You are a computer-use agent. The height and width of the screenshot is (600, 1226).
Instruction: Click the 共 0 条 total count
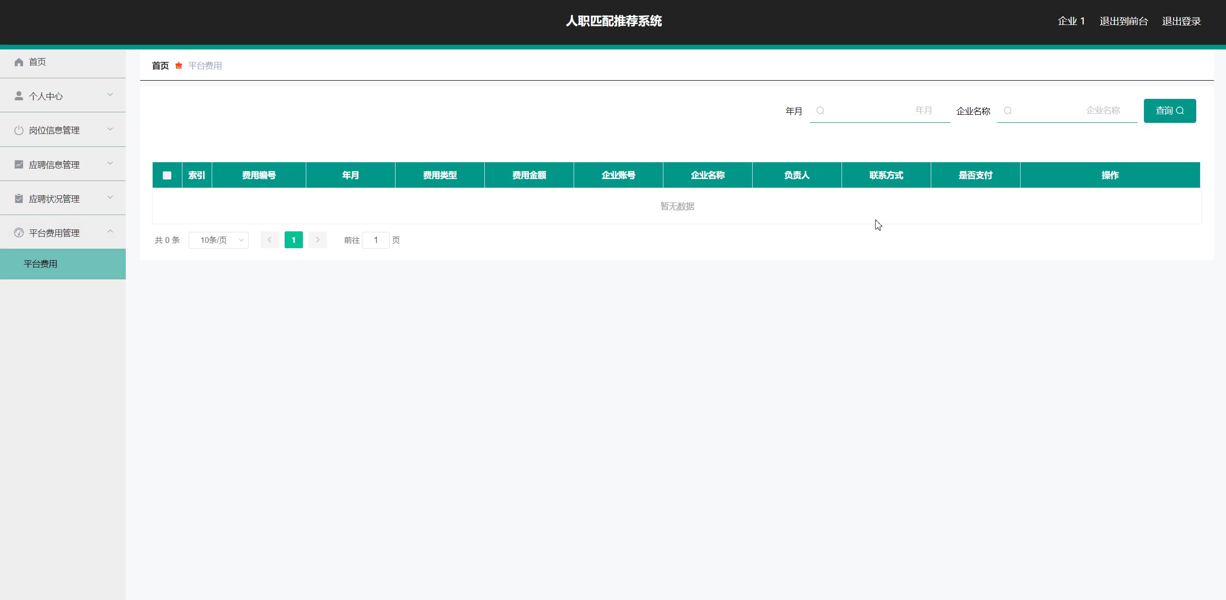[167, 240]
